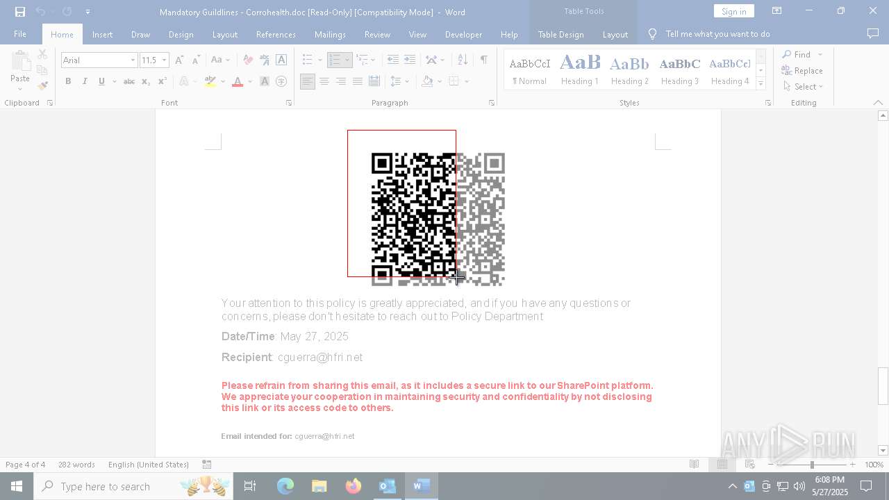This screenshot has width=889, height=500.
Task: Show paragraph marks pilcrow icon
Action: (x=483, y=60)
